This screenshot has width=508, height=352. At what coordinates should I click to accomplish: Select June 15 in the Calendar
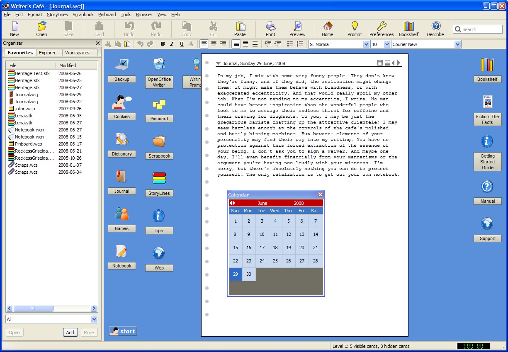[235, 248]
